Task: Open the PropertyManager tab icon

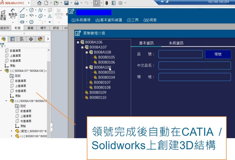Action: pos(13,39)
